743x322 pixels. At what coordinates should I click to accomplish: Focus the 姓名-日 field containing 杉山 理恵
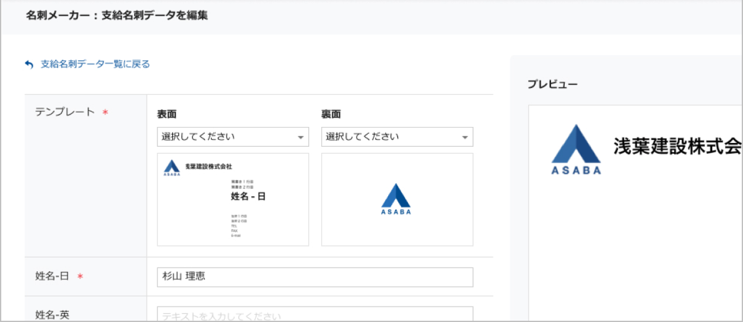click(x=315, y=277)
